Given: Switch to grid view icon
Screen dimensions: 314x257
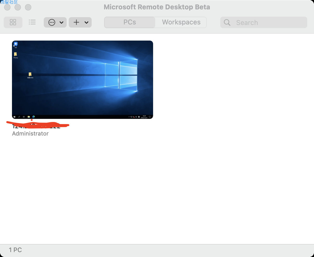Looking at the screenshot, I should (13, 22).
